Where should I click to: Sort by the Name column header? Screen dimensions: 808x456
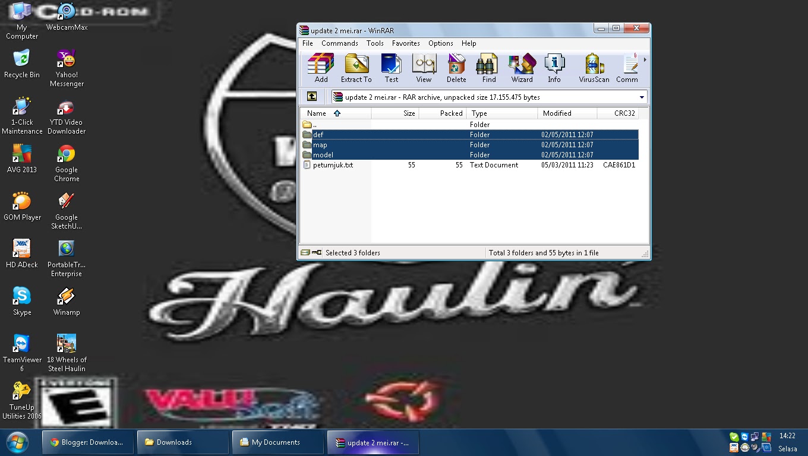click(x=336, y=113)
